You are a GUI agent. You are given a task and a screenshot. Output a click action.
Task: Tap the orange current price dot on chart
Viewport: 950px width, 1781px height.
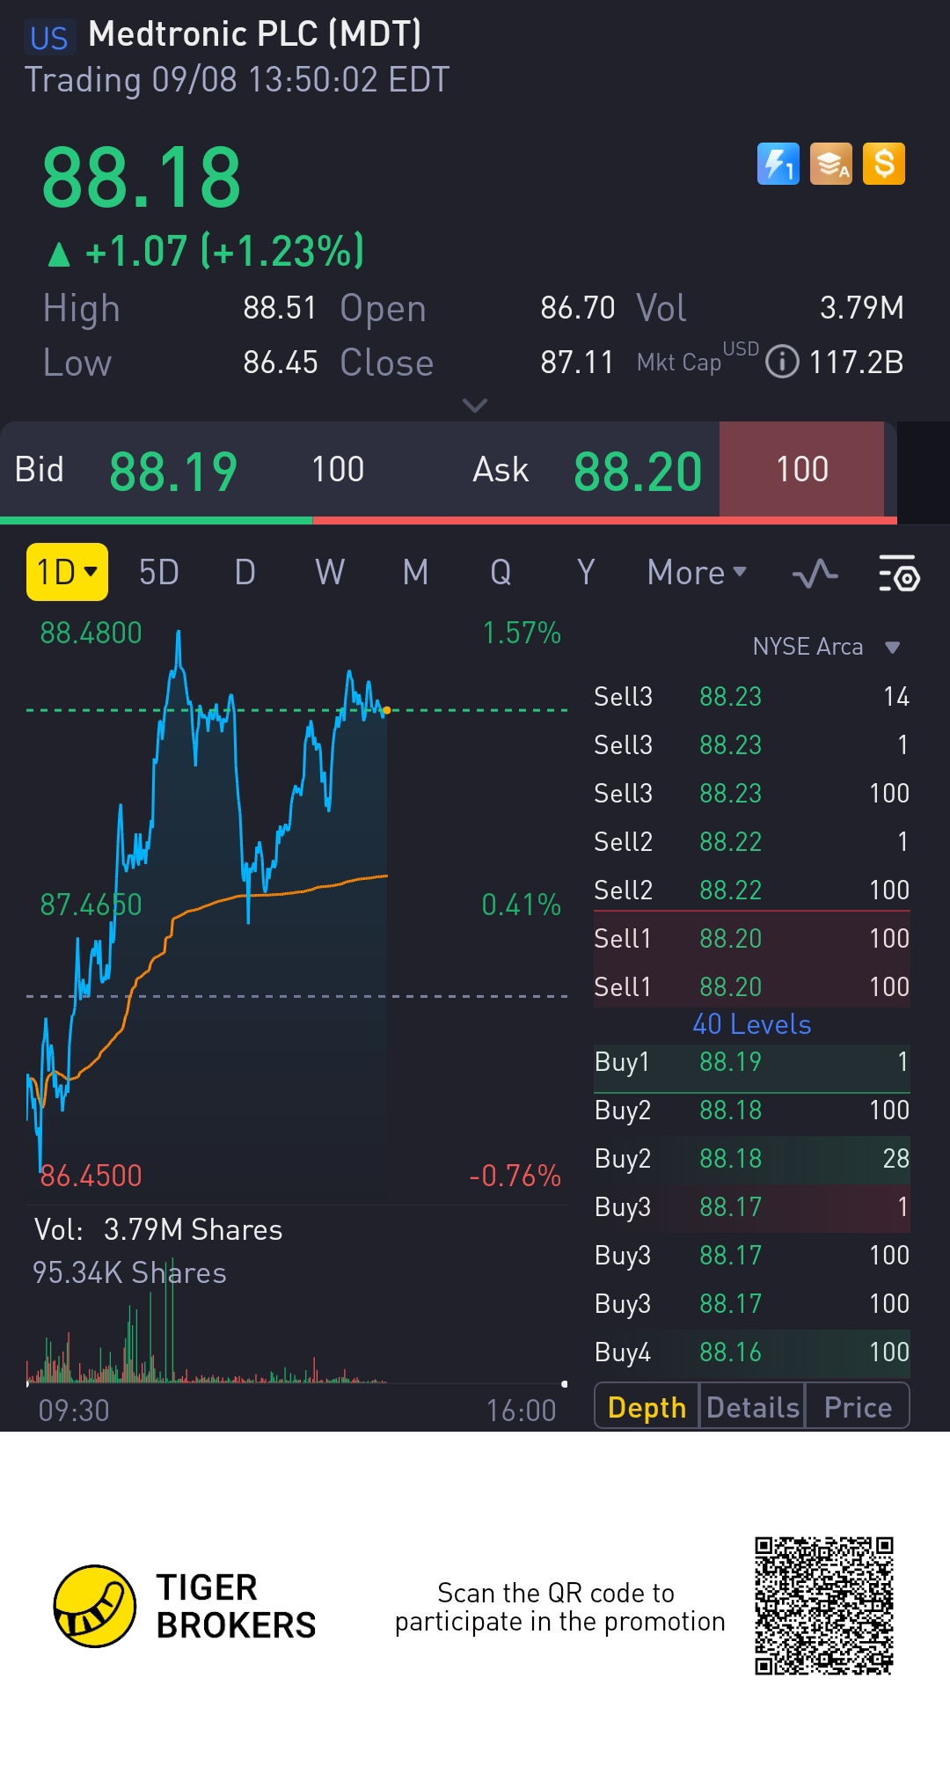387,710
